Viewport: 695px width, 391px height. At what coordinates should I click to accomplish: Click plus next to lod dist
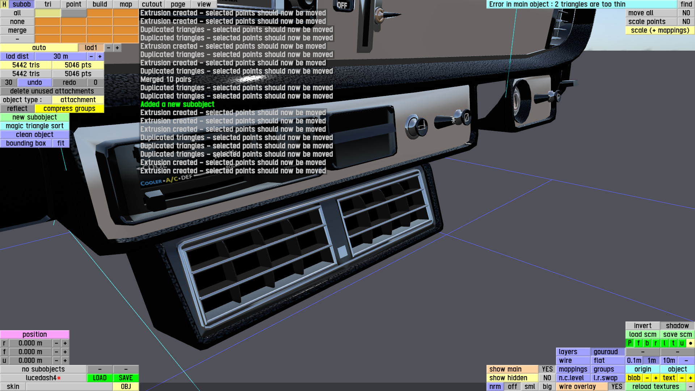point(100,56)
